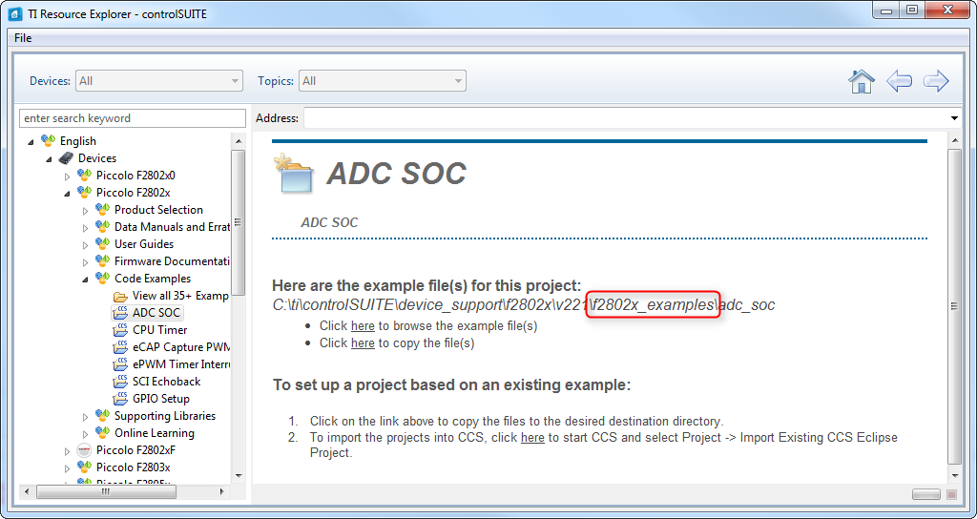Expand the Supporting Libraries node

[85, 417]
